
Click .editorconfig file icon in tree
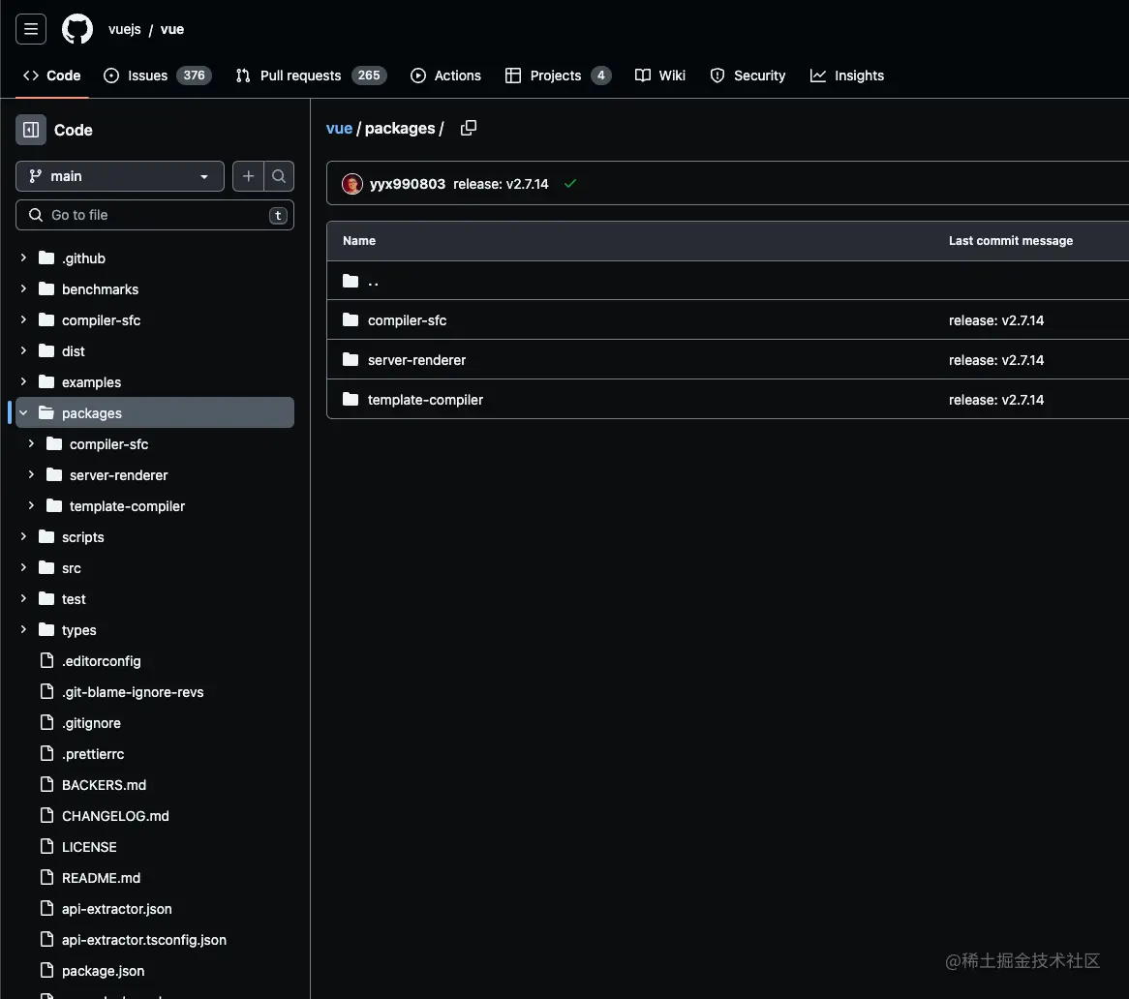pos(46,660)
